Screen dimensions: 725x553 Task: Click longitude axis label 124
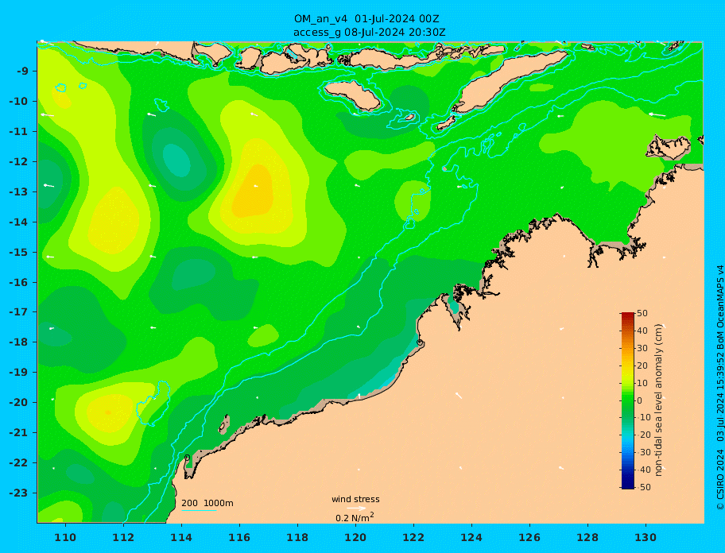click(x=471, y=537)
